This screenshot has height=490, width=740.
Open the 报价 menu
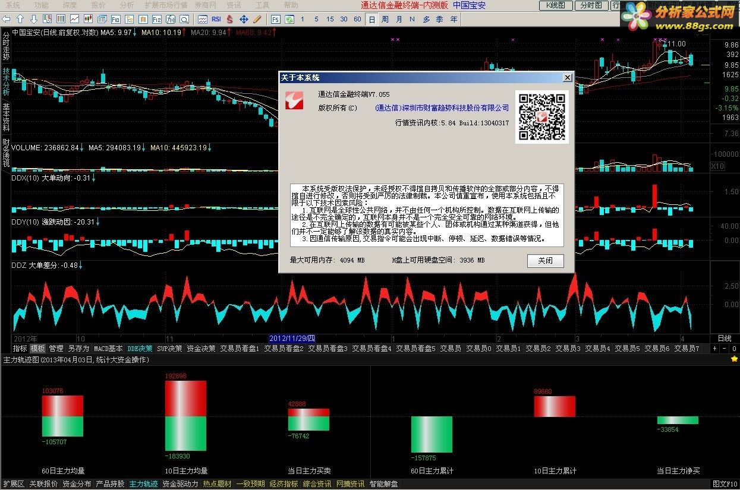pos(99,5)
